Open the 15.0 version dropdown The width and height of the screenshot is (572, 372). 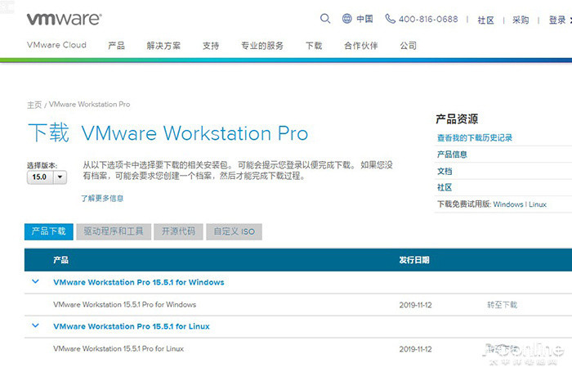point(47,177)
